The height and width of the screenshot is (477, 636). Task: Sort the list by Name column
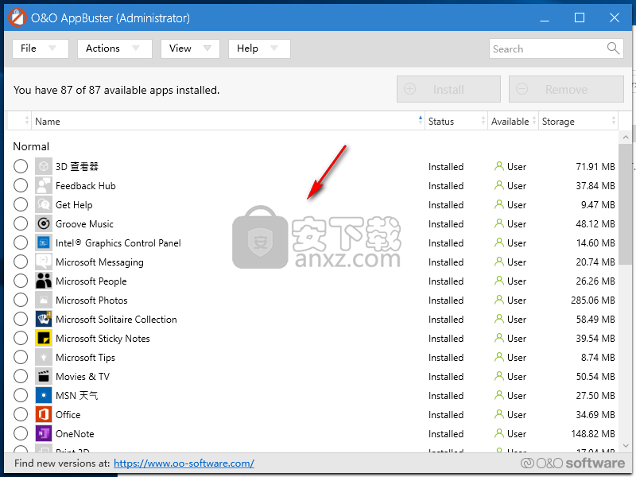pos(228,122)
